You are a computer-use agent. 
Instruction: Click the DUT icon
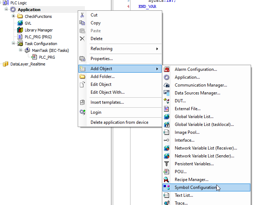coord(167,101)
